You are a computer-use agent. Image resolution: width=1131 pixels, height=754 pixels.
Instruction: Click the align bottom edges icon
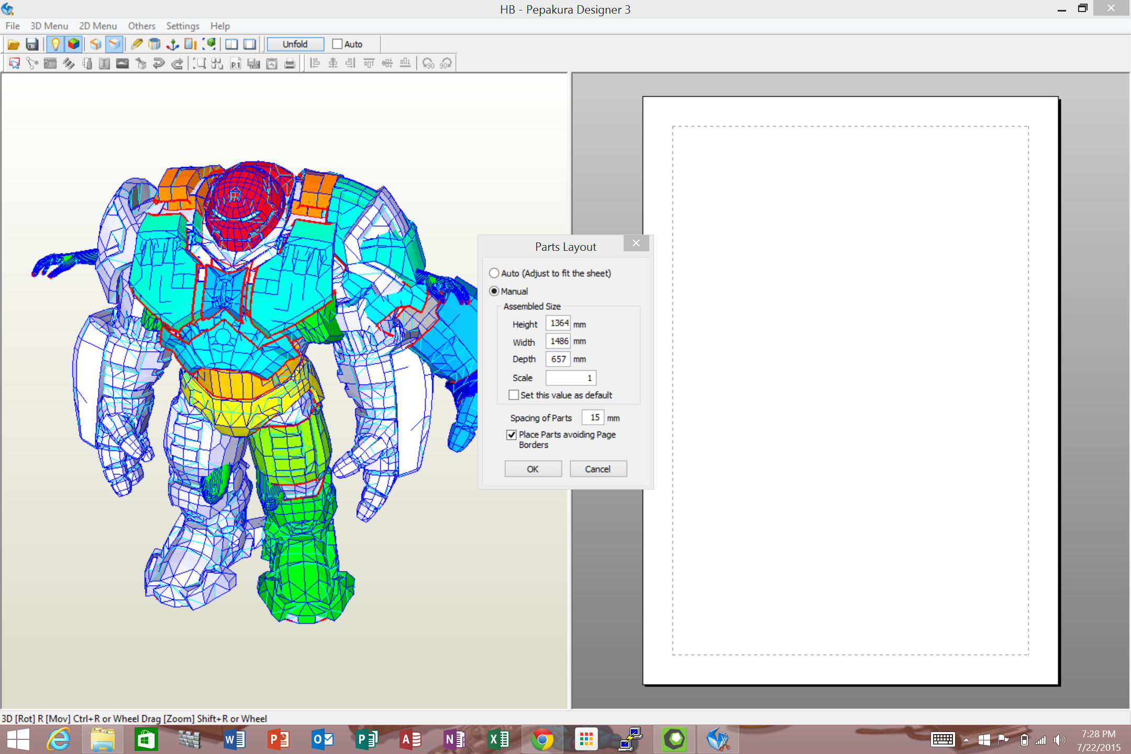coord(405,63)
